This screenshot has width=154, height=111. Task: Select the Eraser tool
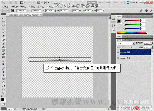3,54
